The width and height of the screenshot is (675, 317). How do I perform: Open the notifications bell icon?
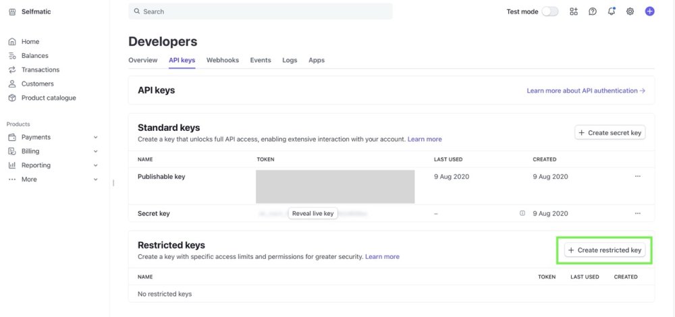coord(612,11)
